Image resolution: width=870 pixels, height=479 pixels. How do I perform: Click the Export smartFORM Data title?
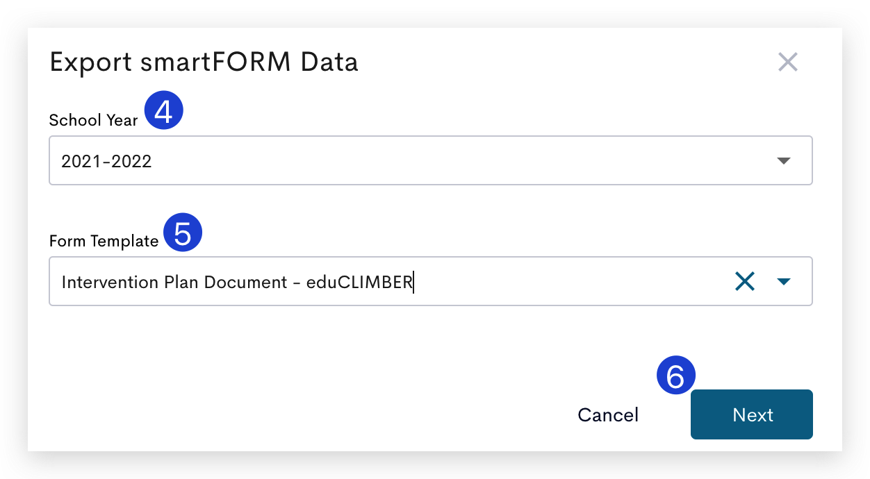click(x=204, y=62)
